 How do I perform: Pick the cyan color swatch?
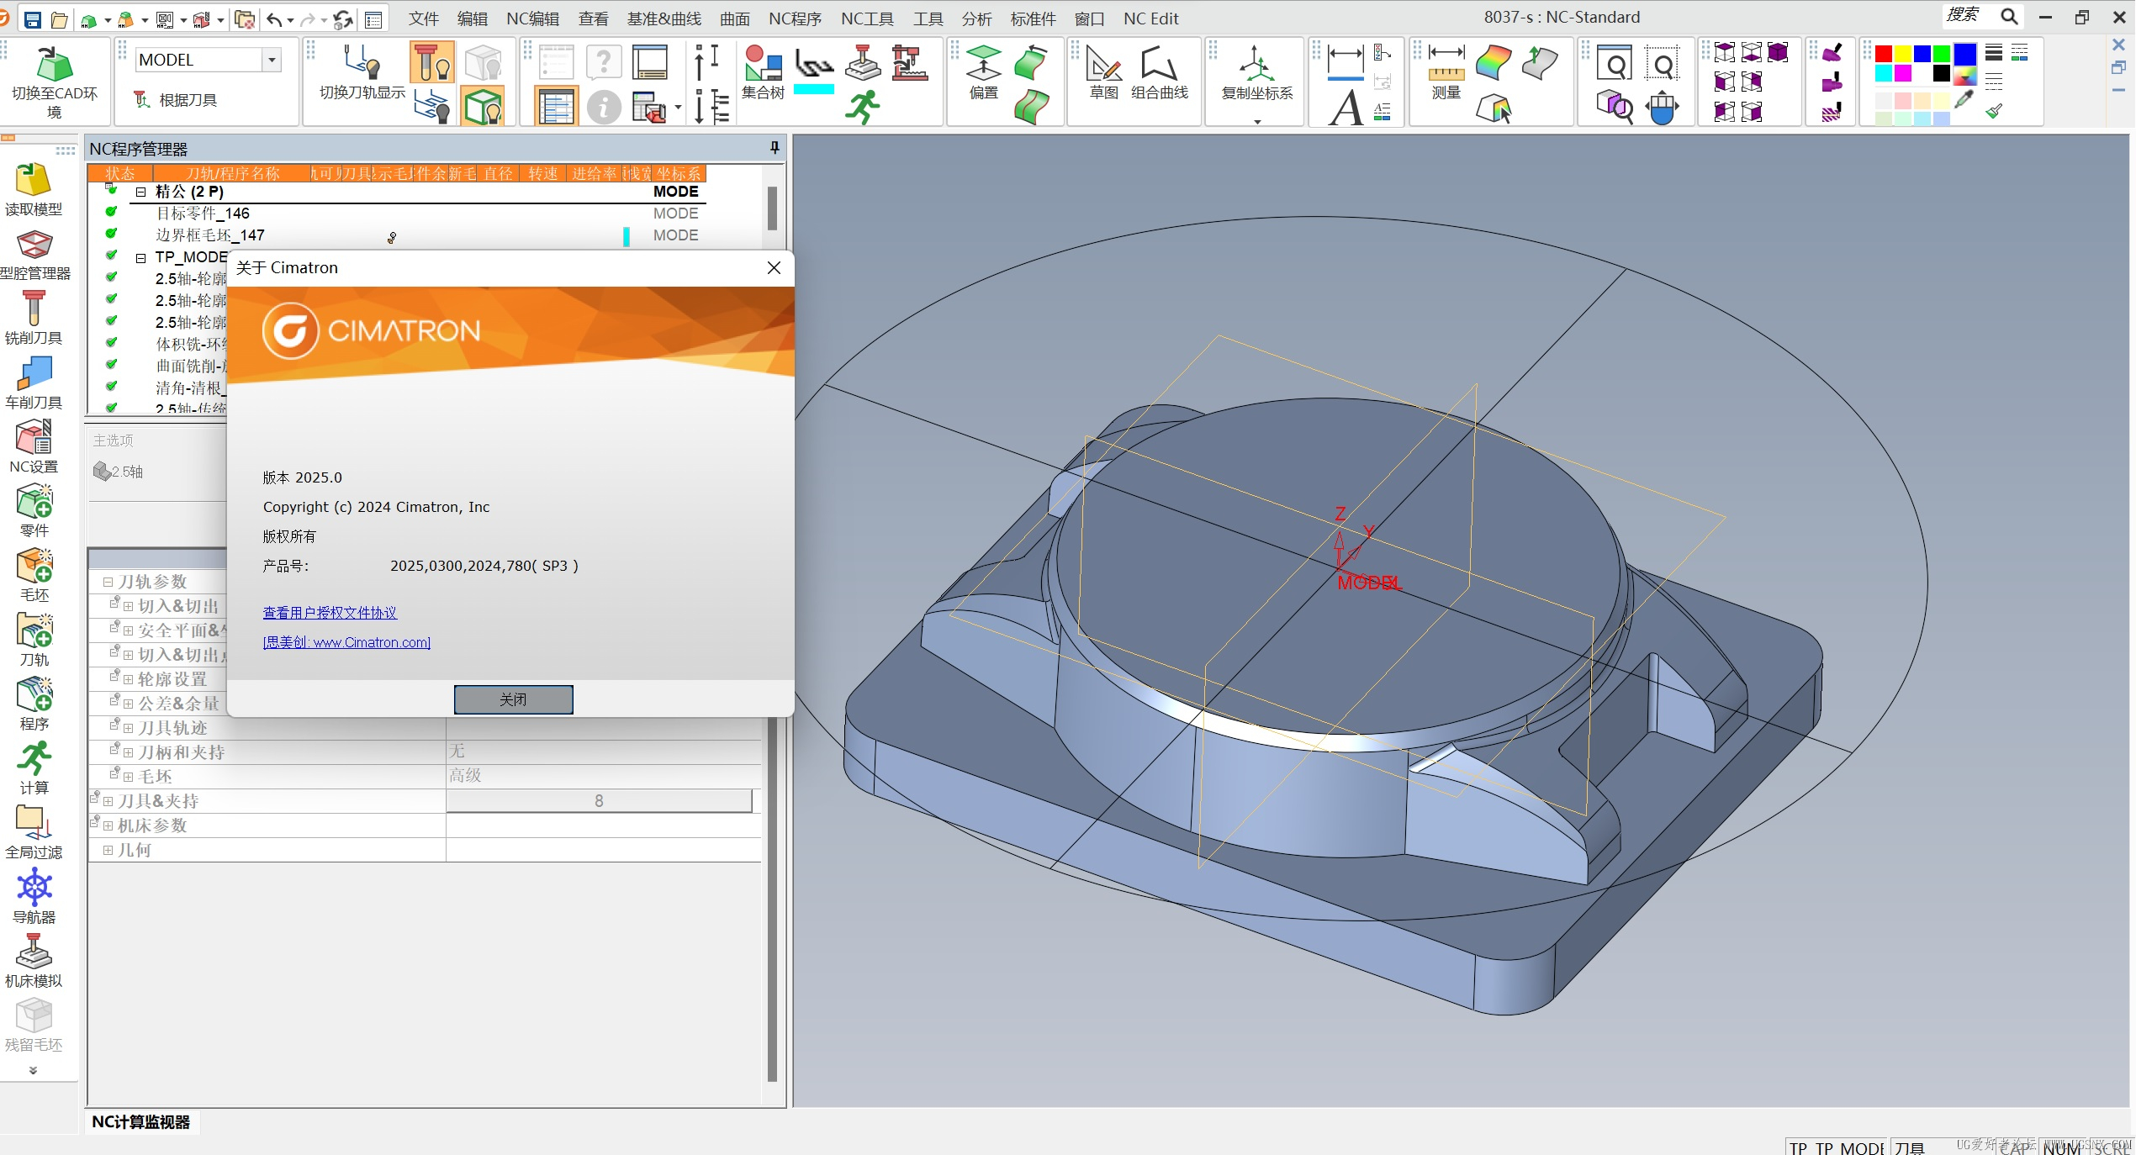coord(1884,74)
